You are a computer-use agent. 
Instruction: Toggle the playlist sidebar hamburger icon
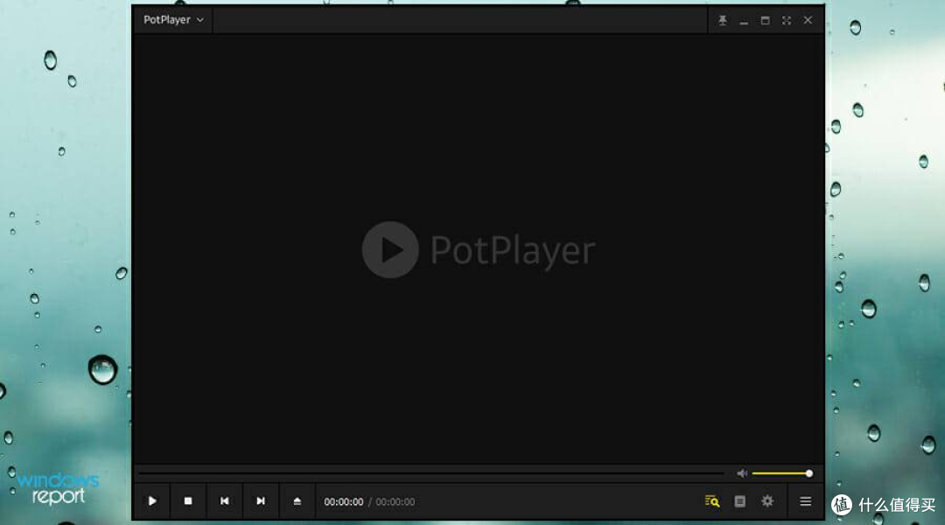coord(806,501)
